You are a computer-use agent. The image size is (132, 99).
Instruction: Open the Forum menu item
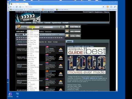point(40,23)
